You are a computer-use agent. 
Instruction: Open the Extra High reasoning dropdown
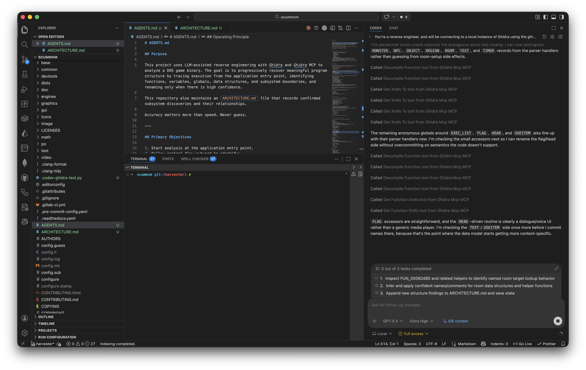click(x=421, y=321)
